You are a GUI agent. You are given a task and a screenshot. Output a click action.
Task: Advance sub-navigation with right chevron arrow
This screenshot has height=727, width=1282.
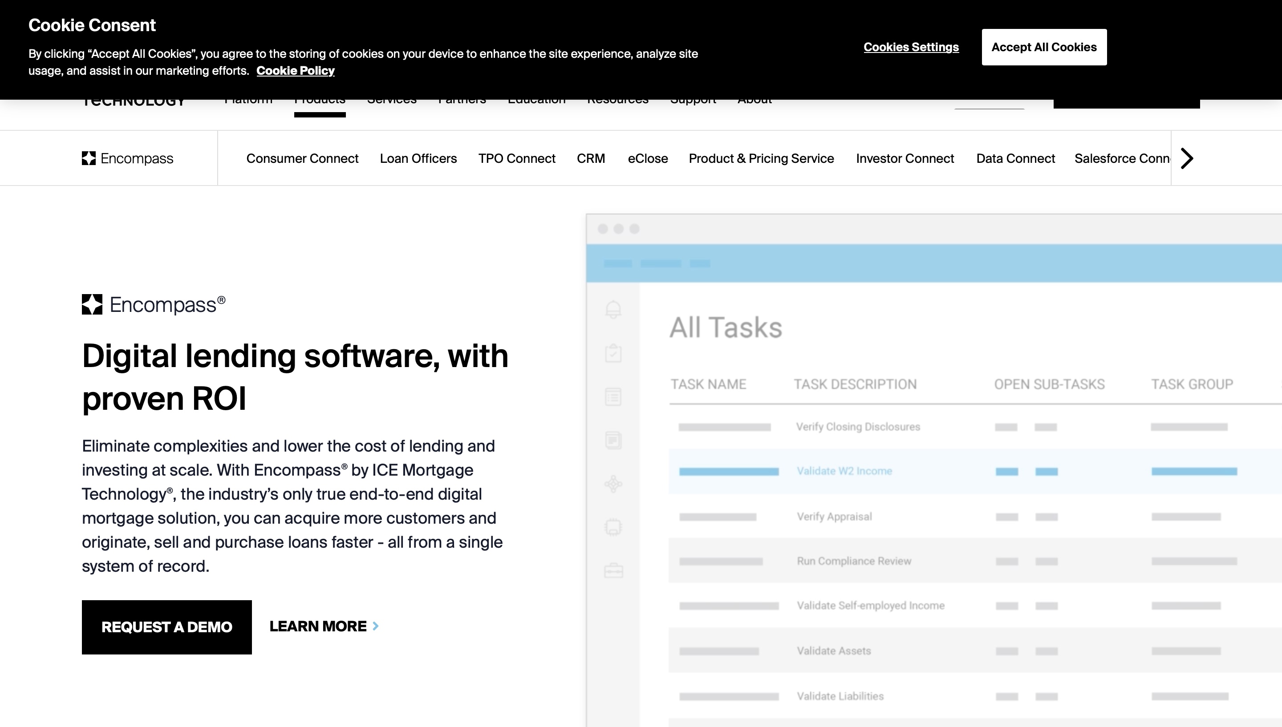click(1187, 158)
